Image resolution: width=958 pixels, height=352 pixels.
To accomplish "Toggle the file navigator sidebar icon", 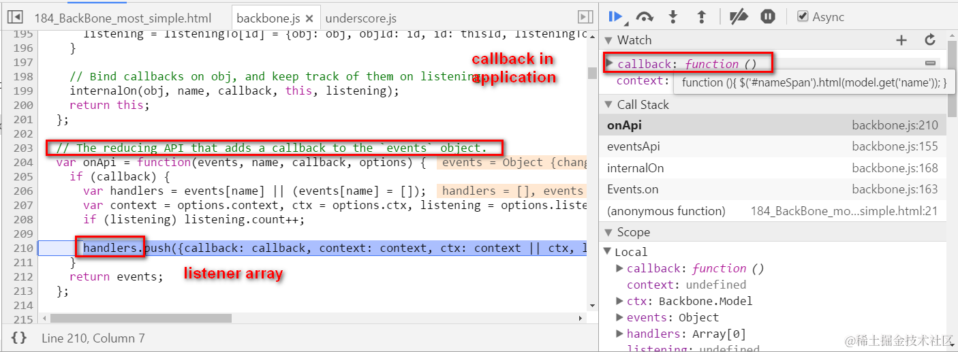I will coord(16,18).
